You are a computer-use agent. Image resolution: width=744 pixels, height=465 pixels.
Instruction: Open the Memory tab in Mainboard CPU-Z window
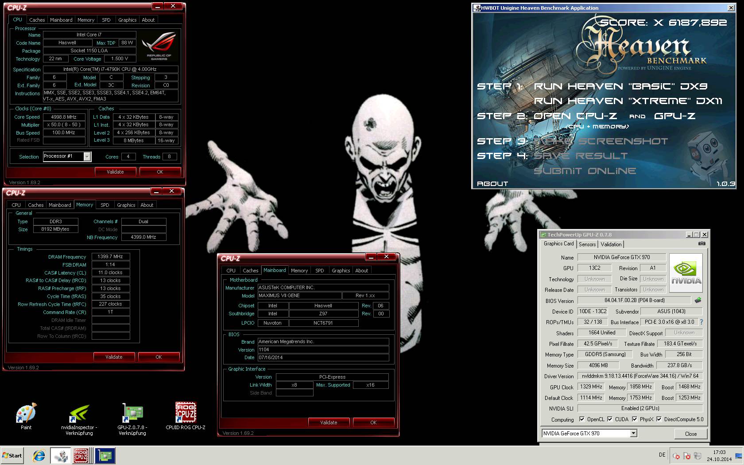(x=299, y=271)
